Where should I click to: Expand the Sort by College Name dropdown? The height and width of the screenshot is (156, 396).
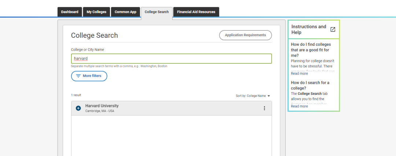coord(253,96)
